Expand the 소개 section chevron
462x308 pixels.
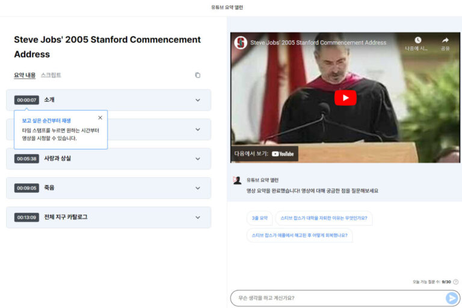click(198, 100)
